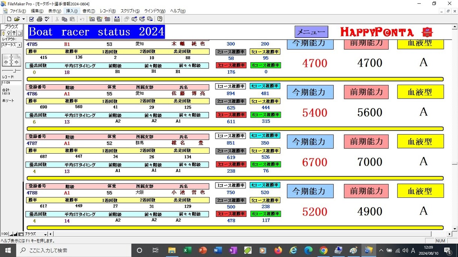Click the record navigation slider handle

pos(14,70)
